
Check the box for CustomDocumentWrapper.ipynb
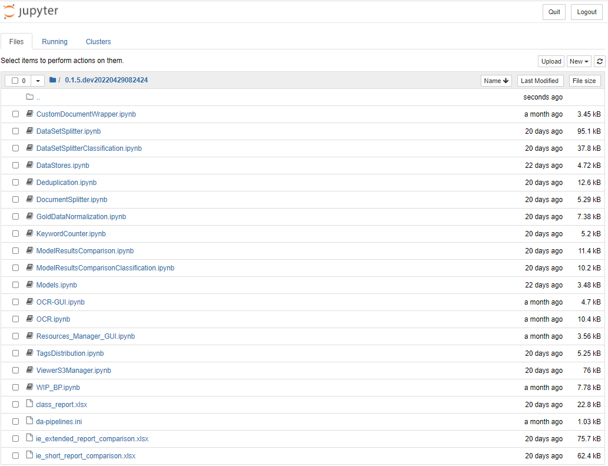15,114
